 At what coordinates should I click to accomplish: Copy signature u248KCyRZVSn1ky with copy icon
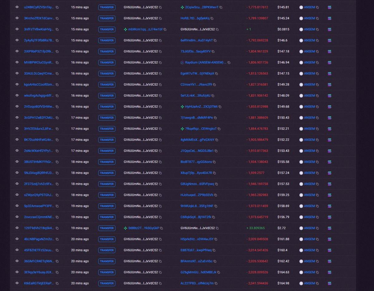tap(57, 7)
